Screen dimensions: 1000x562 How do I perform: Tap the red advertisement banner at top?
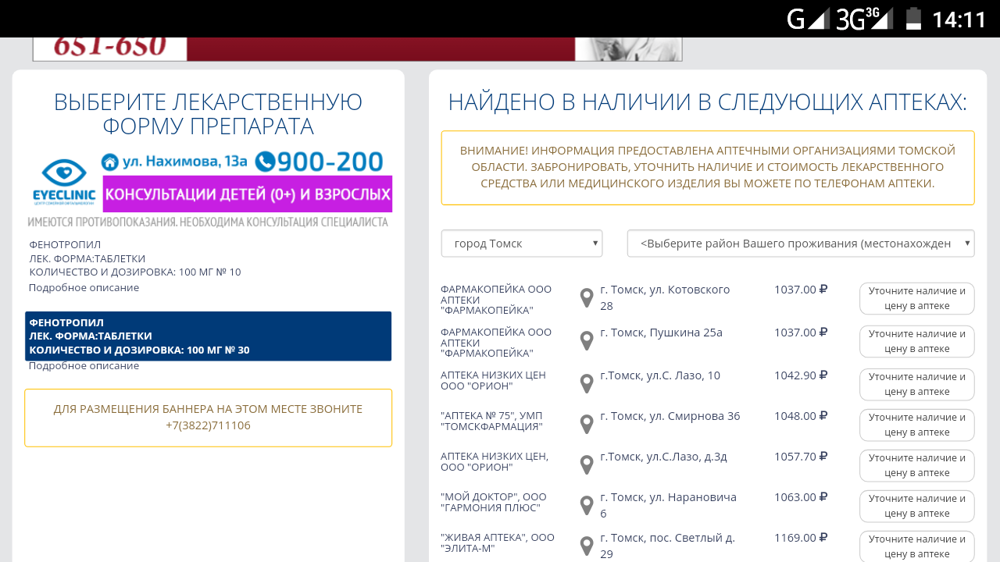pyautogui.click(x=357, y=48)
